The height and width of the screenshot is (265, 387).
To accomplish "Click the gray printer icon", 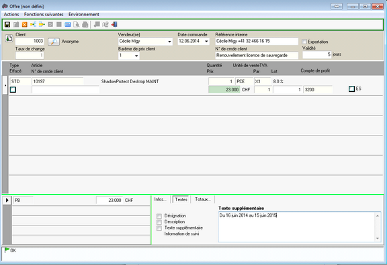I will (x=85, y=24).
